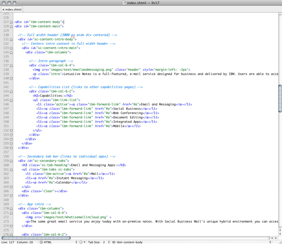
Task: Open the gear bundle menu in status bar
Action: 82,242
